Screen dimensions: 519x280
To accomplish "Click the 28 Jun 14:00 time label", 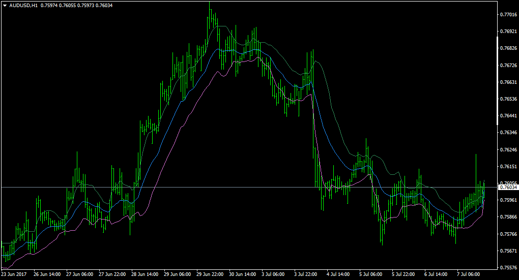I will pos(145,274).
